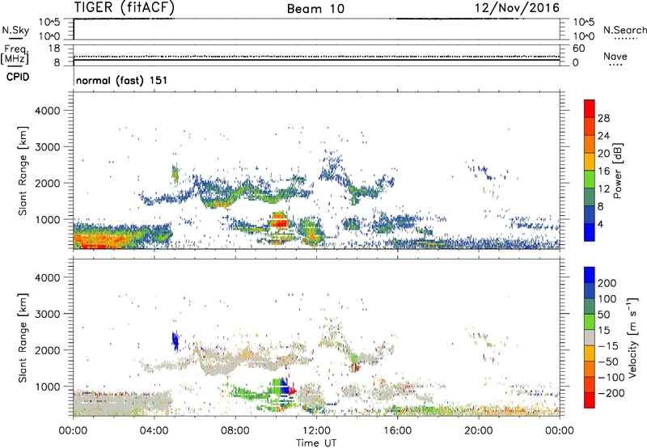The height and width of the screenshot is (448, 647).
Task: Select the CPID row label
Action: pos(18,77)
